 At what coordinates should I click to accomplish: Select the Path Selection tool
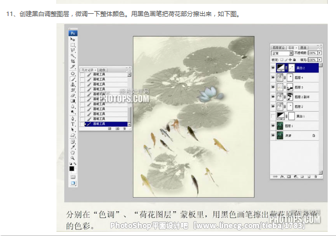pyautogui.click(x=73, y=130)
